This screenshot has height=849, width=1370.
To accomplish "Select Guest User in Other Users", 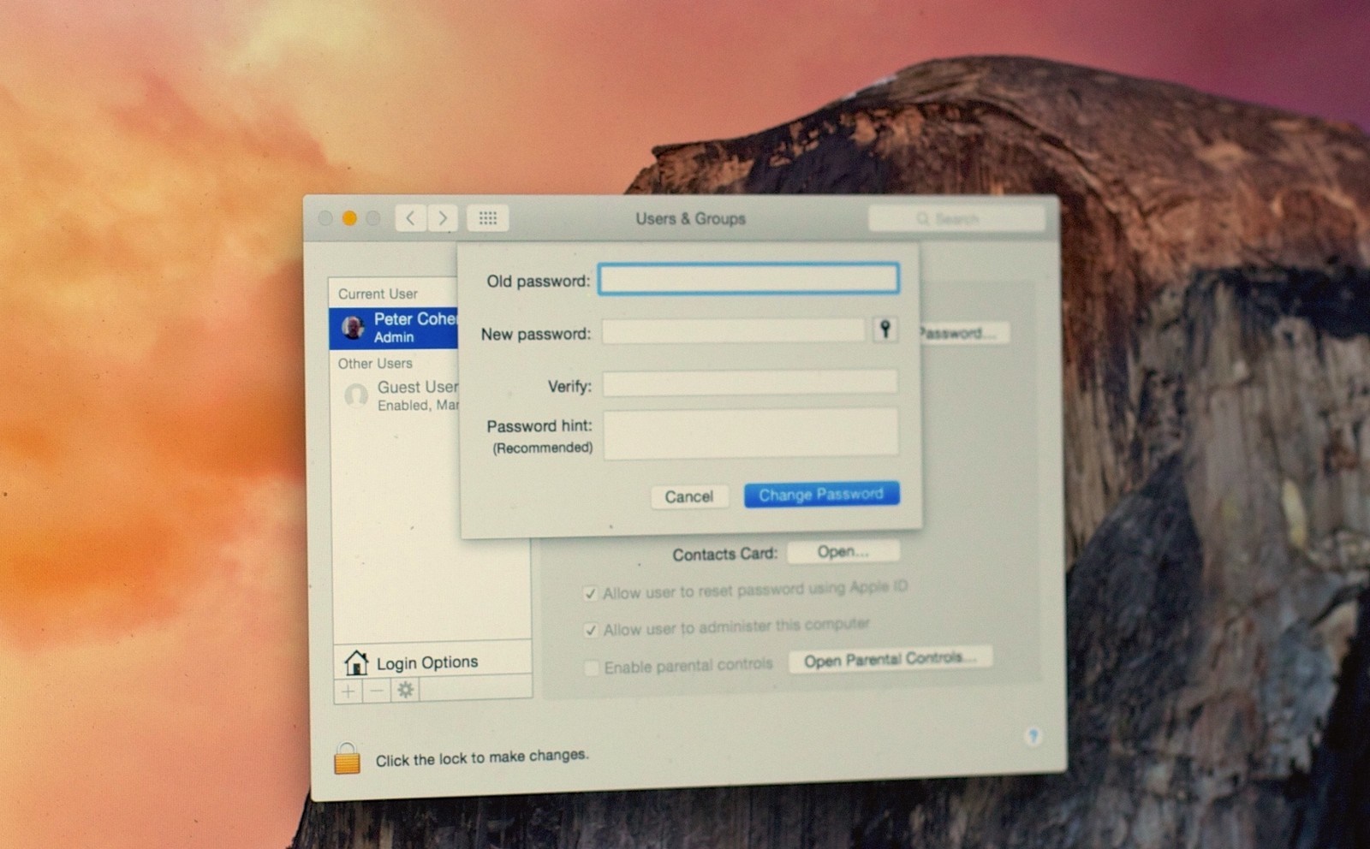I will (x=396, y=395).
